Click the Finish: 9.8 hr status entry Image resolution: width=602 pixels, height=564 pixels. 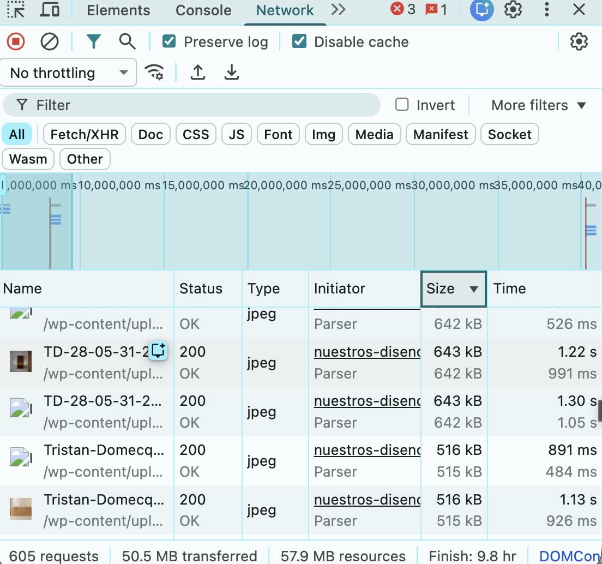[472, 556]
